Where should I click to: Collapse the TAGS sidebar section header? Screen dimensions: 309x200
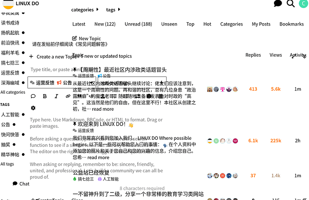(x=5, y=104)
